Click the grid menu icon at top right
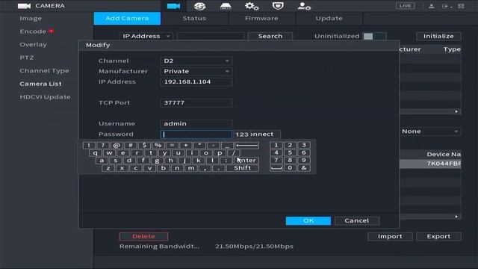The image size is (478, 269). coord(462,6)
